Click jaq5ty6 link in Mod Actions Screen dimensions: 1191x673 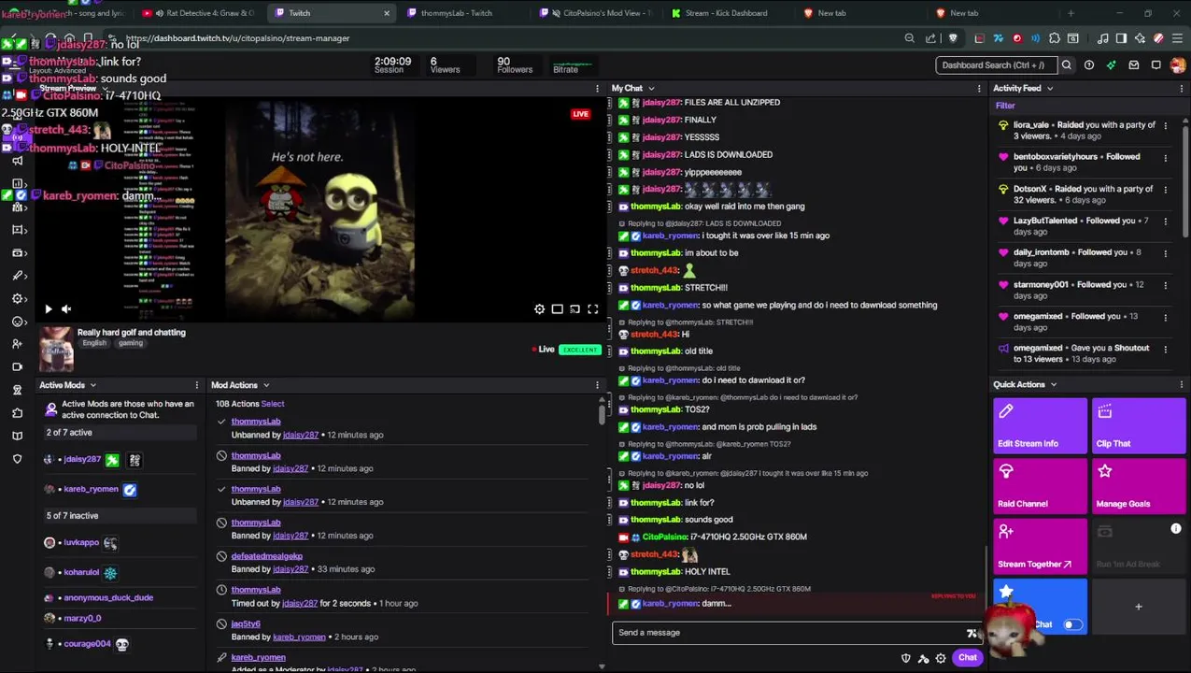246,623
